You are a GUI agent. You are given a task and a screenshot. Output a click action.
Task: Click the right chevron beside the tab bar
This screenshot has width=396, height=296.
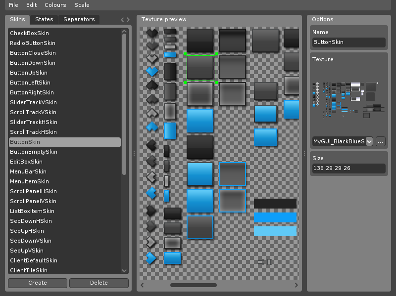(x=128, y=20)
